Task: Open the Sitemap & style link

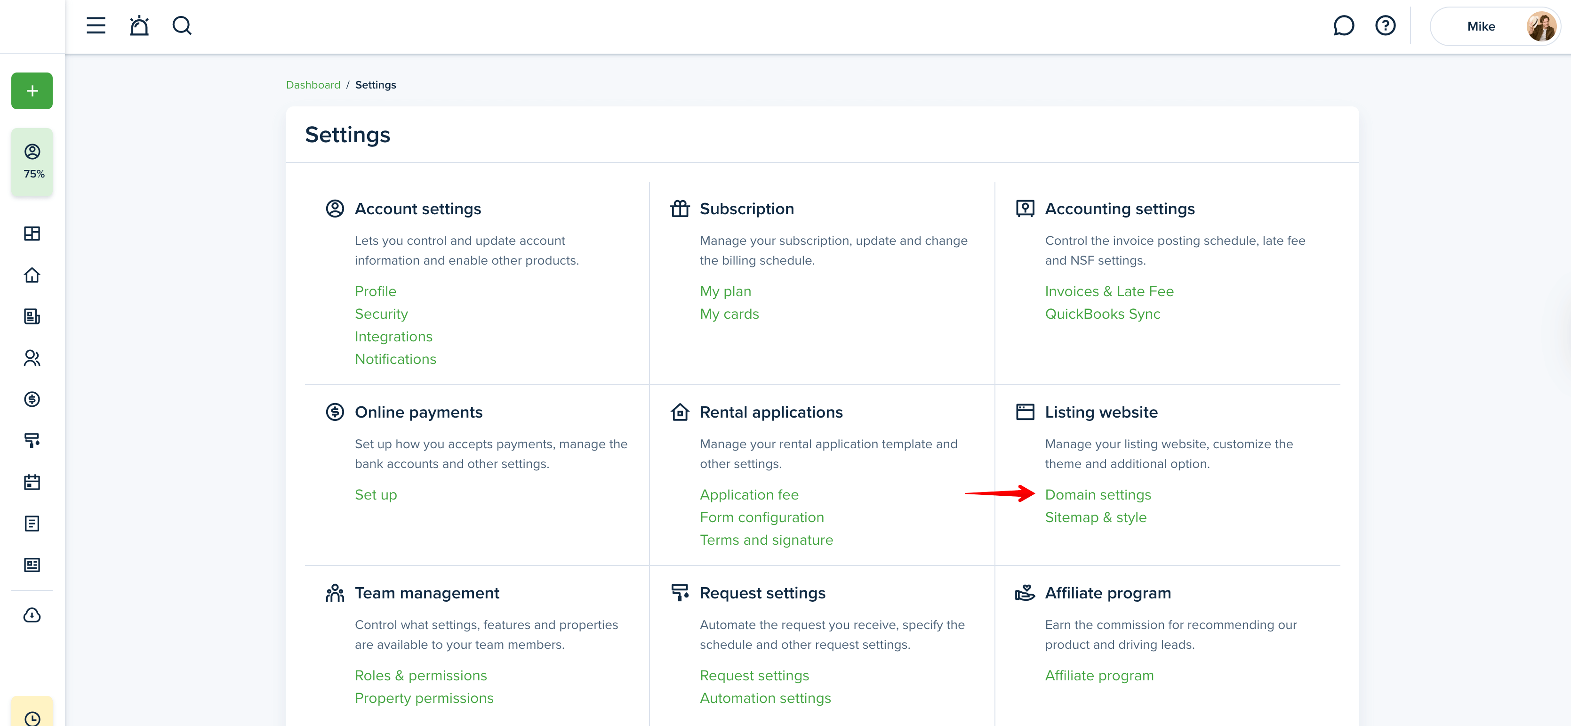Action: coord(1095,517)
